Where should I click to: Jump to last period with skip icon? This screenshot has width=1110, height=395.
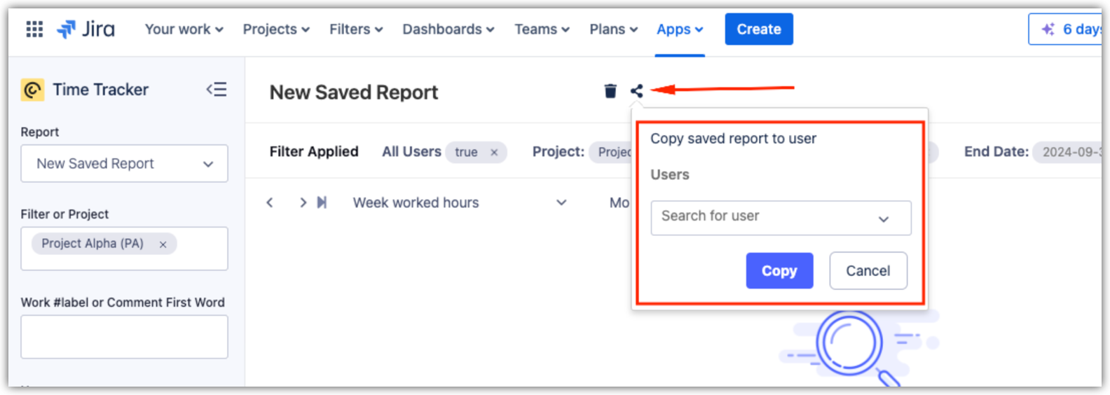click(322, 202)
